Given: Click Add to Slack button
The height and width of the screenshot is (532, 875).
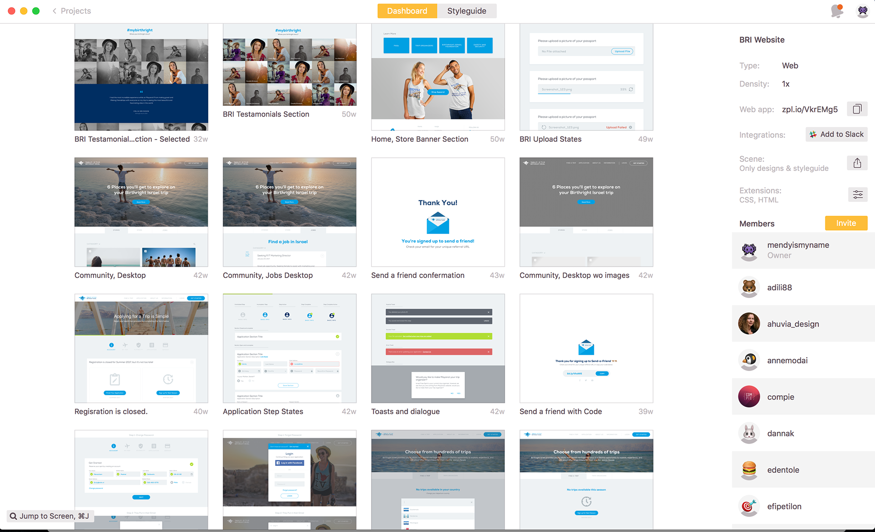Looking at the screenshot, I should (x=836, y=134).
